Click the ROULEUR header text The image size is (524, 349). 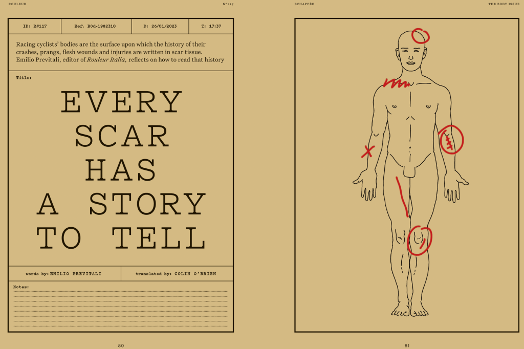click(17, 4)
